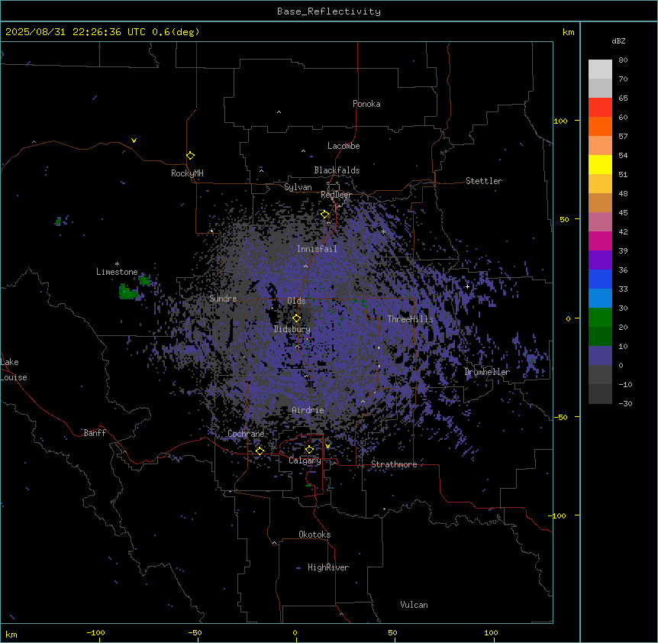Screen dimensions: 658x643
Task: Click the Strathmore label
Action: coord(394,464)
